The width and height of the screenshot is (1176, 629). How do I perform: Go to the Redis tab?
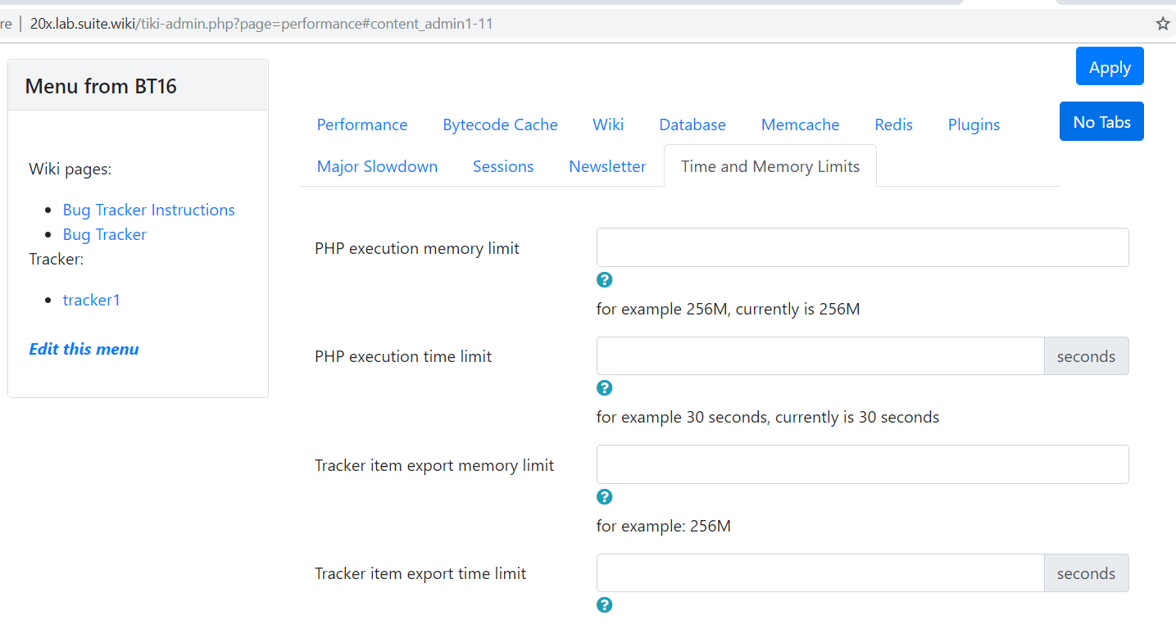click(893, 124)
